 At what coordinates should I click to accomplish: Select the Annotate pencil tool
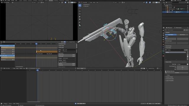[80, 22]
